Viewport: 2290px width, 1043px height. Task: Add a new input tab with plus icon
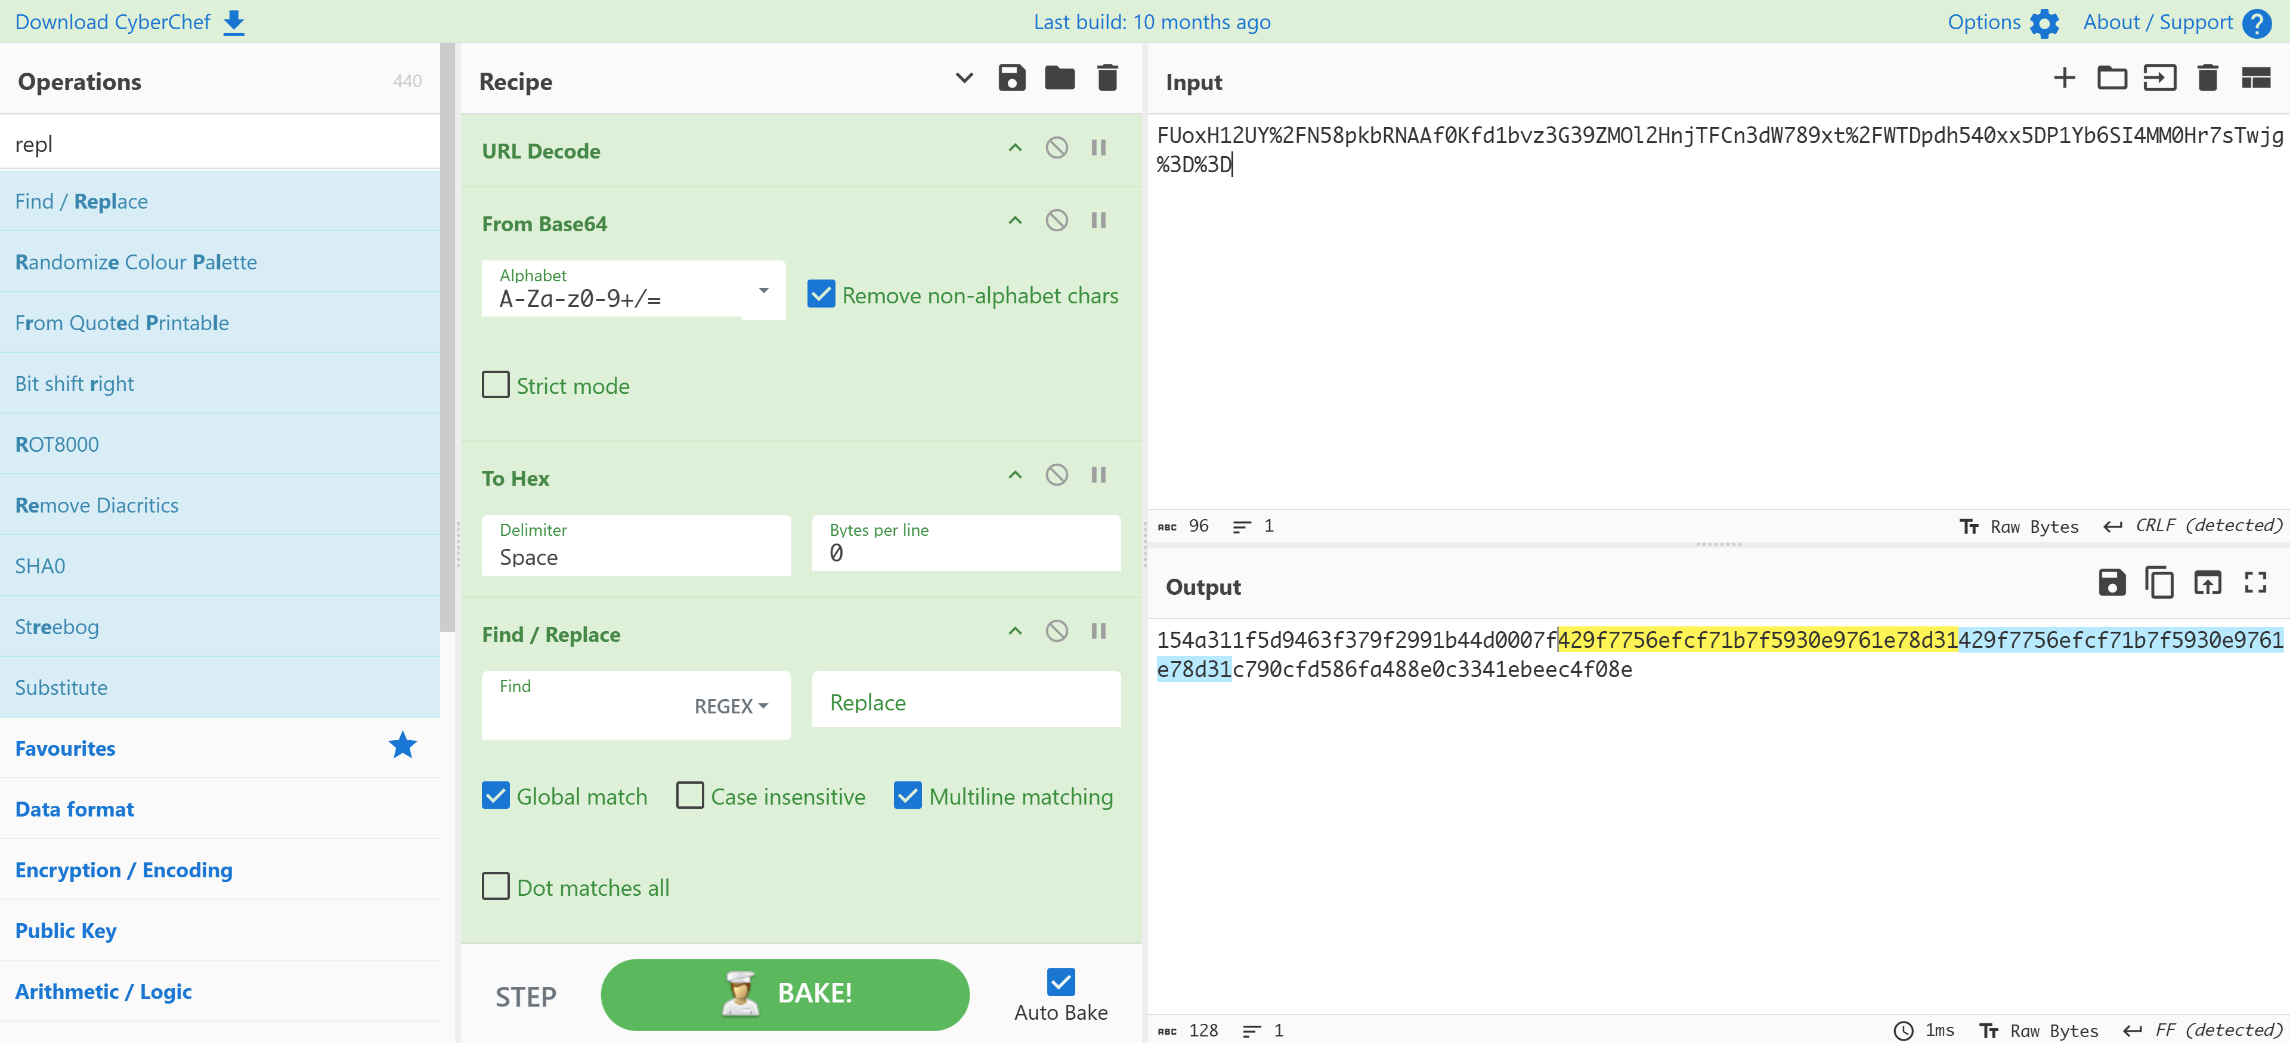[x=2064, y=78]
